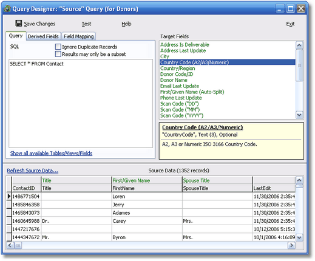Click the horizontal scroll-right arrow of the data grid
Screen dimensions: 315x261
[291, 245]
